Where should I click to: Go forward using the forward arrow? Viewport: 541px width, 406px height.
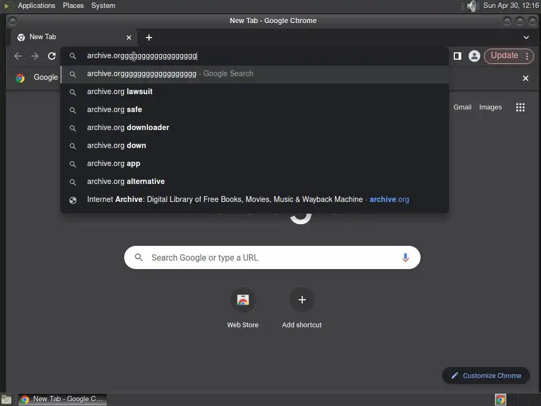35,56
